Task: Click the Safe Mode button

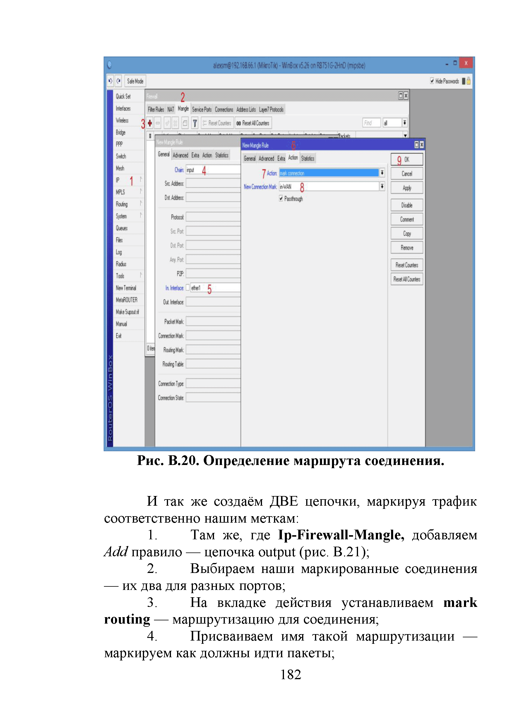Action: click(x=135, y=81)
